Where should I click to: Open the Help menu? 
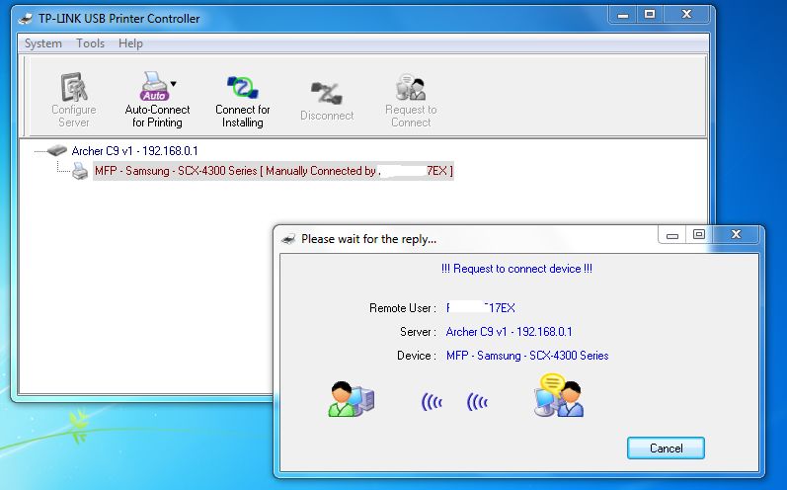point(130,43)
